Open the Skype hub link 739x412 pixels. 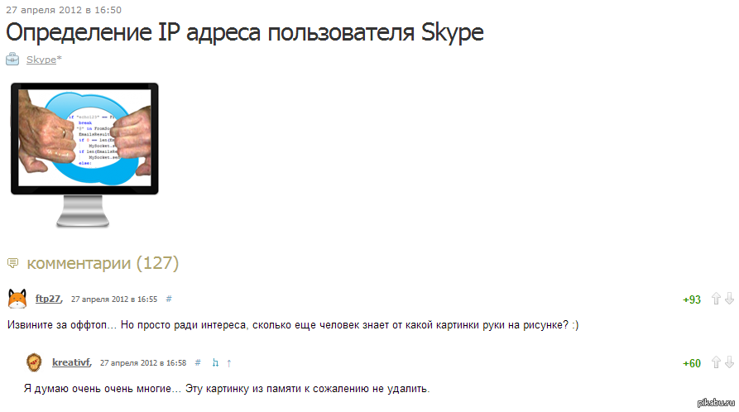pyautogui.click(x=41, y=60)
